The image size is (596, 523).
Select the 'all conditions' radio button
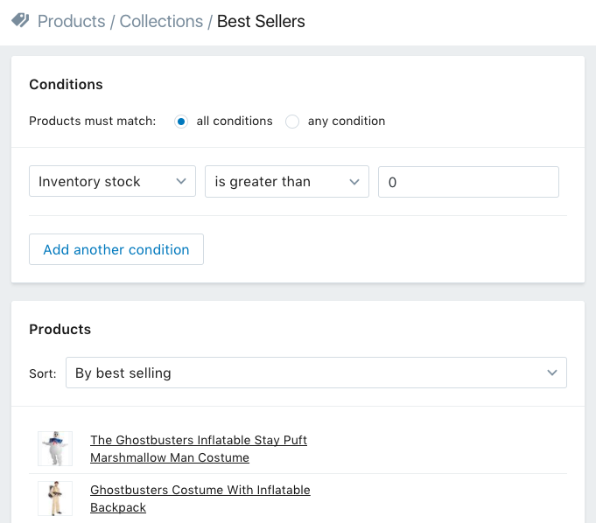click(181, 122)
